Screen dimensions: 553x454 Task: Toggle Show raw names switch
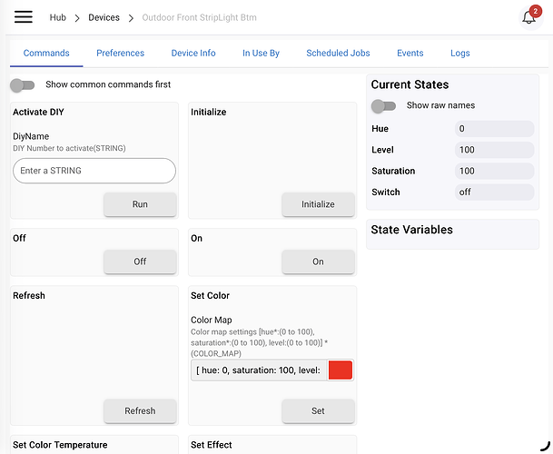tap(384, 105)
